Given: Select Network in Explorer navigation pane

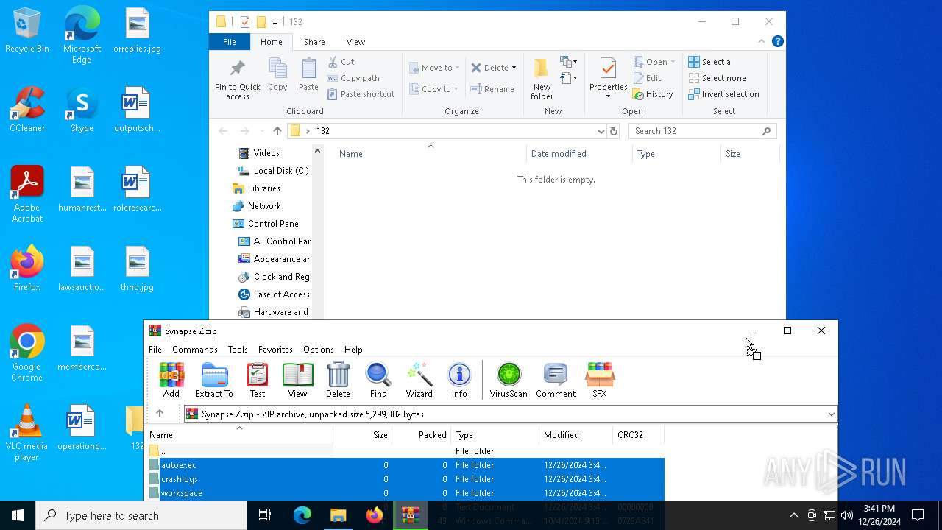Looking at the screenshot, I should [x=256, y=206].
